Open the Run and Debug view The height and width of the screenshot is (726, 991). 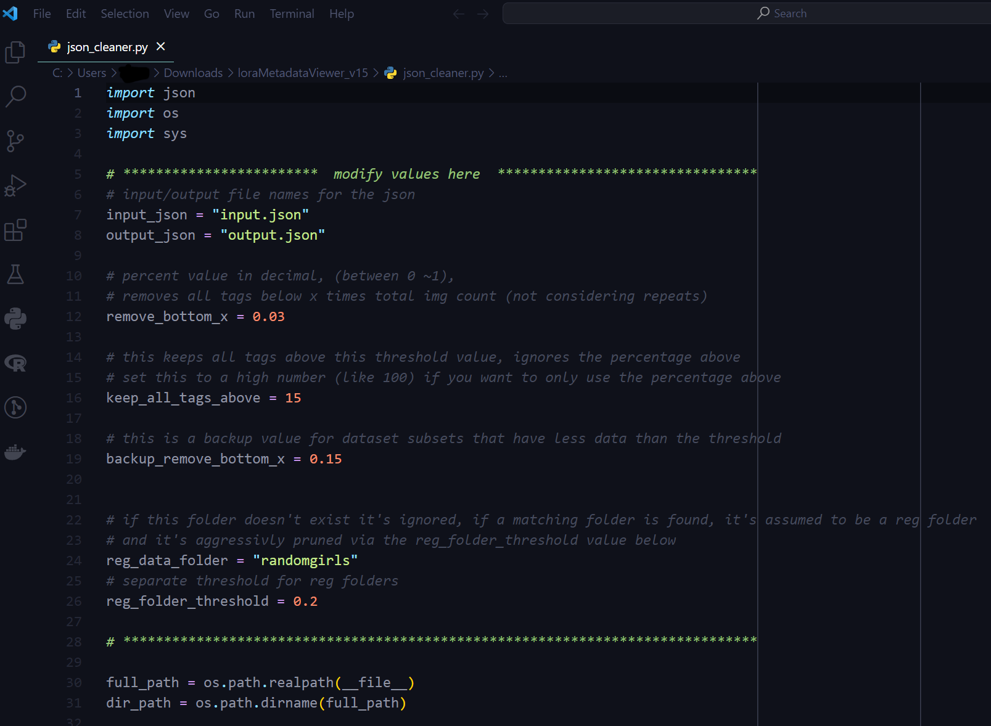click(15, 186)
